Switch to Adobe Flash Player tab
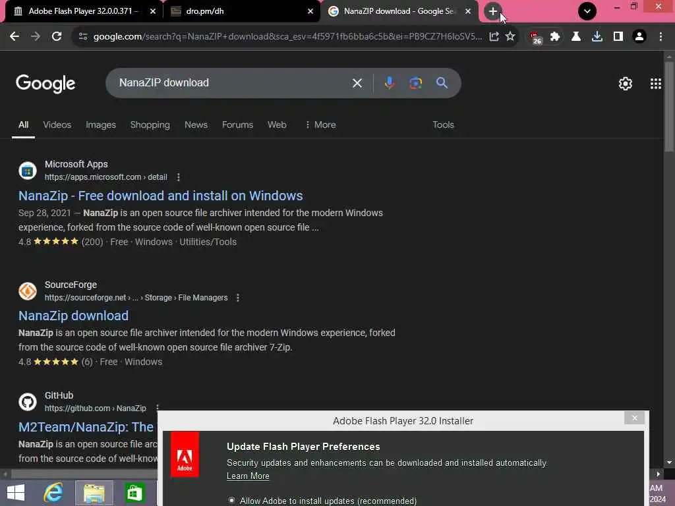This screenshot has width=675, height=506. [x=83, y=11]
